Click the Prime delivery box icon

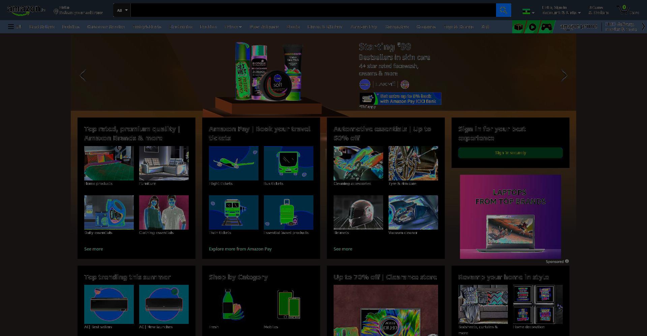(519, 27)
